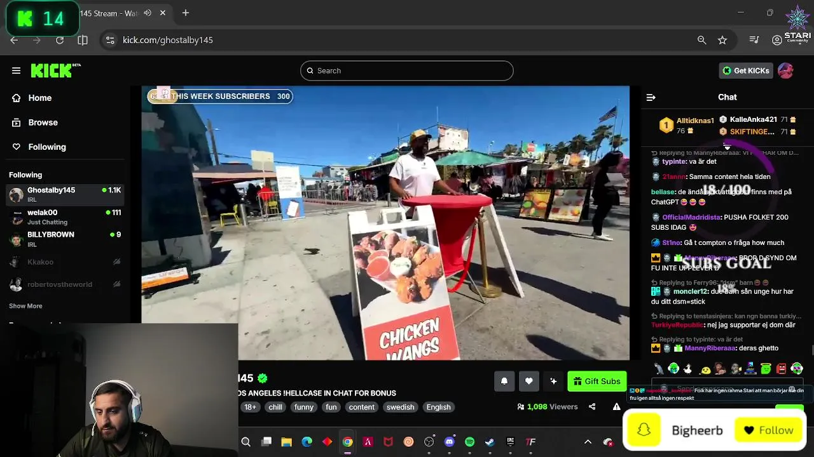Click the Gift Subs button

click(597, 381)
